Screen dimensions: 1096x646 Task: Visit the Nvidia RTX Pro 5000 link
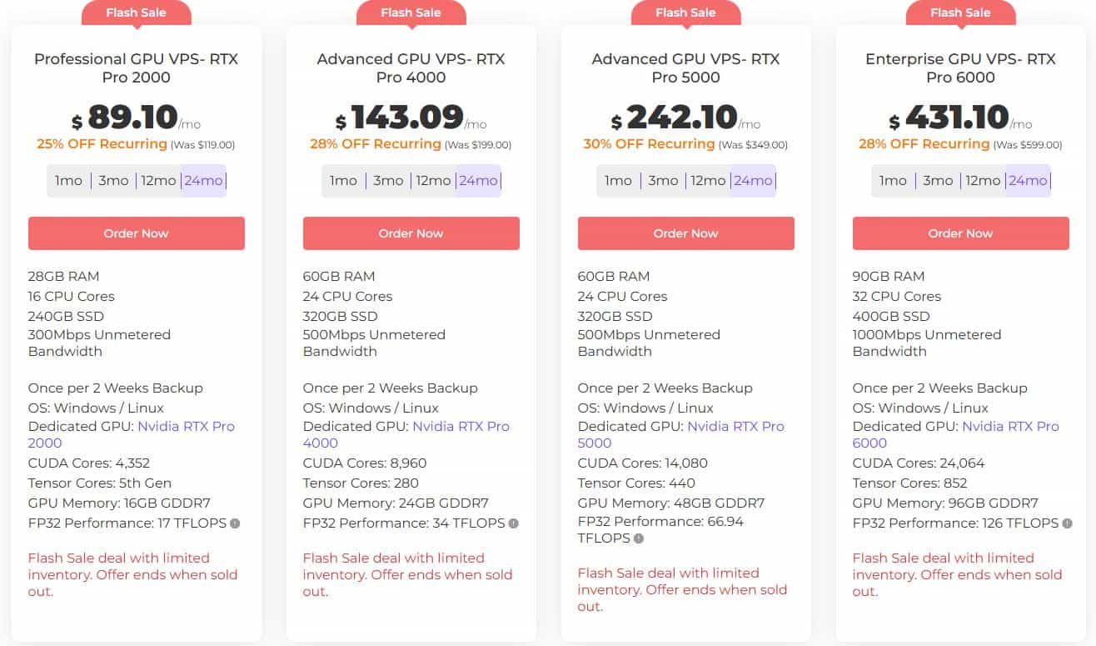click(735, 426)
